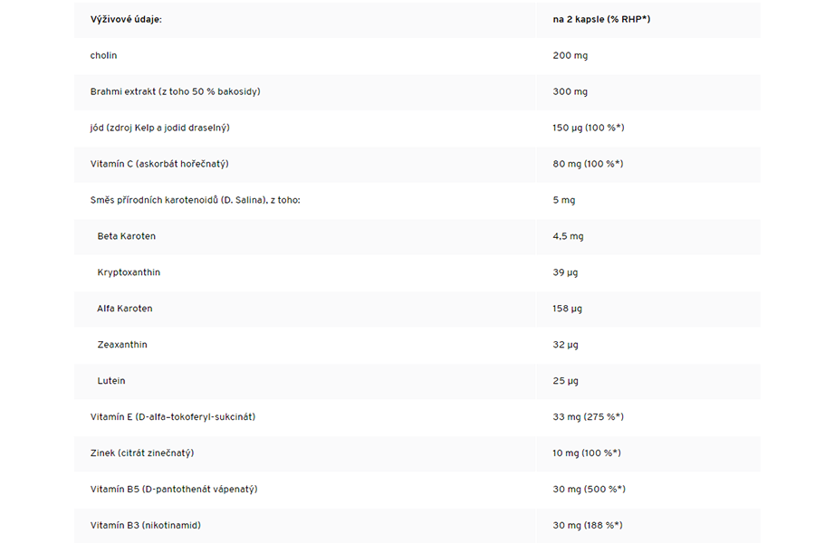Viewport: 815px width, 543px height.
Task: Click the 'Alfa Karoten' sub-item
Action: pyautogui.click(x=125, y=309)
